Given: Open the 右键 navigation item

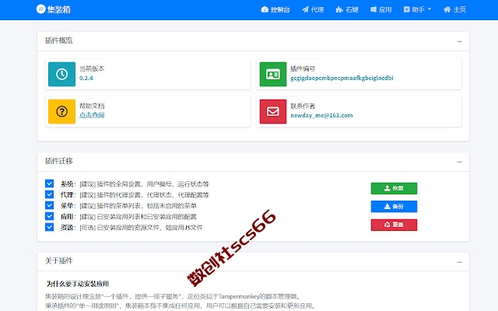Looking at the screenshot, I should [x=347, y=9].
